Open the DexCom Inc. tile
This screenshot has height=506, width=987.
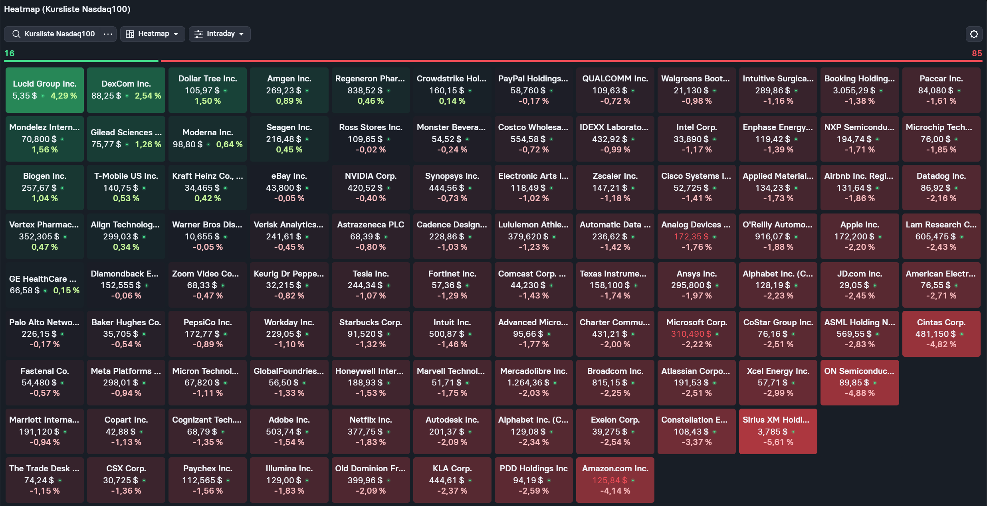[126, 90]
